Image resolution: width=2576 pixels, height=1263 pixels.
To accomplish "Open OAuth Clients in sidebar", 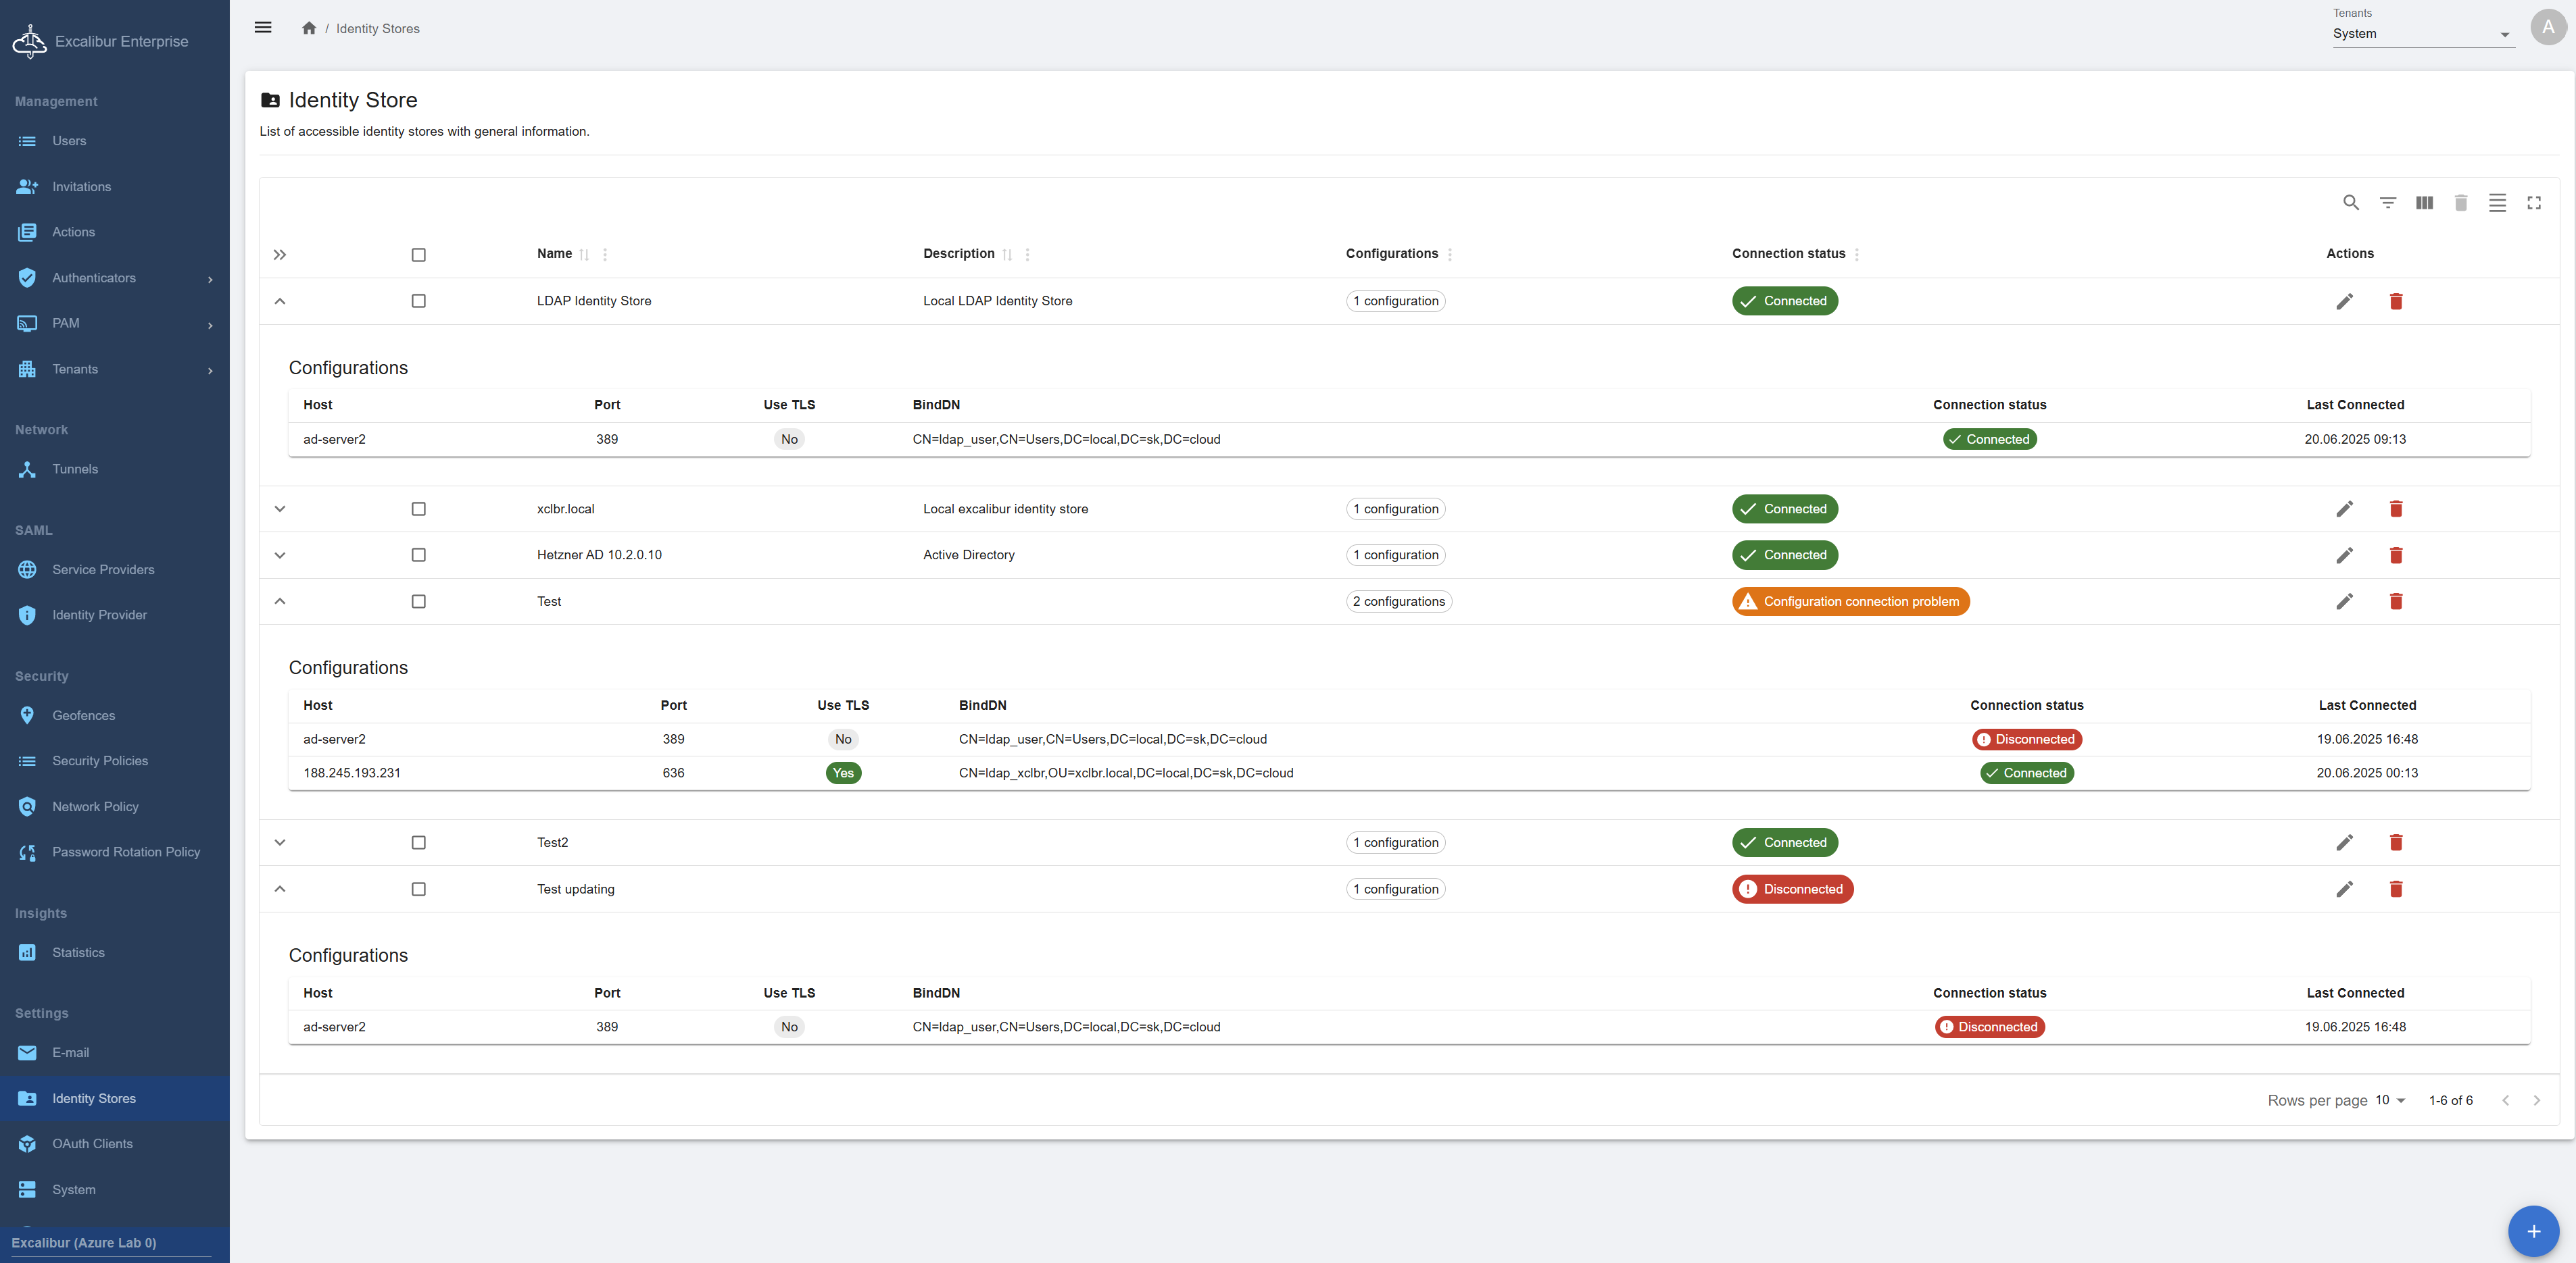I will pos(92,1144).
